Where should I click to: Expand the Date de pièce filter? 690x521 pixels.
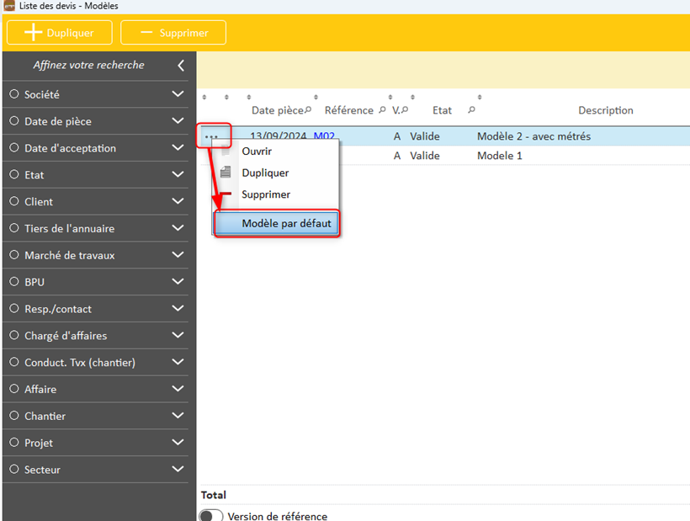tap(178, 121)
